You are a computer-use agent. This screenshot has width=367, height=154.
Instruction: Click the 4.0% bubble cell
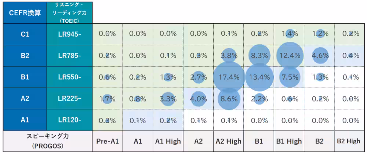tap(199, 98)
